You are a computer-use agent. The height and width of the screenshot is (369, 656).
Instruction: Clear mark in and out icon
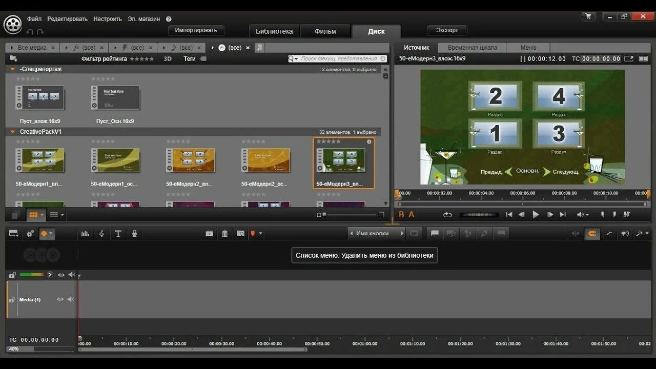point(627,215)
